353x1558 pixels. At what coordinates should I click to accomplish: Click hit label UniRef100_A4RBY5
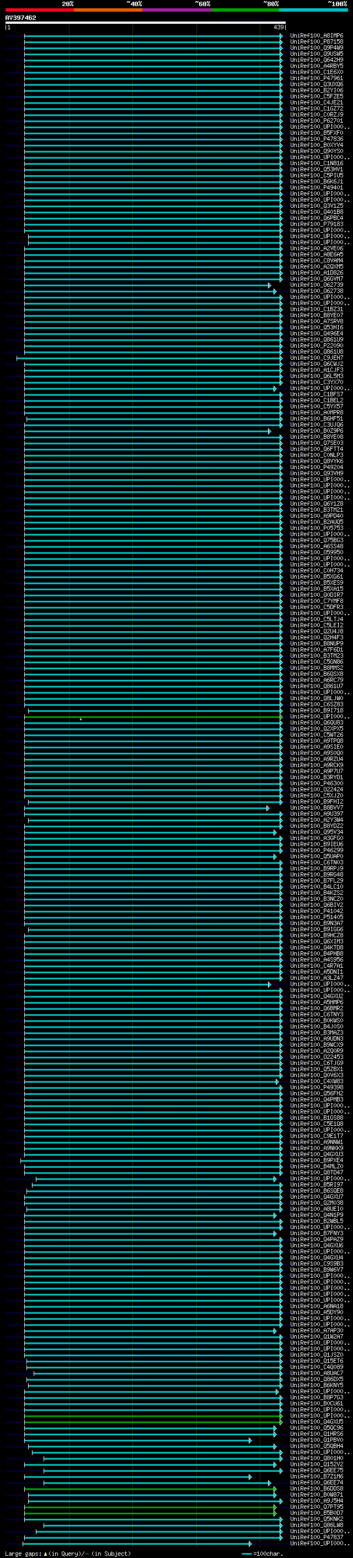(316, 66)
